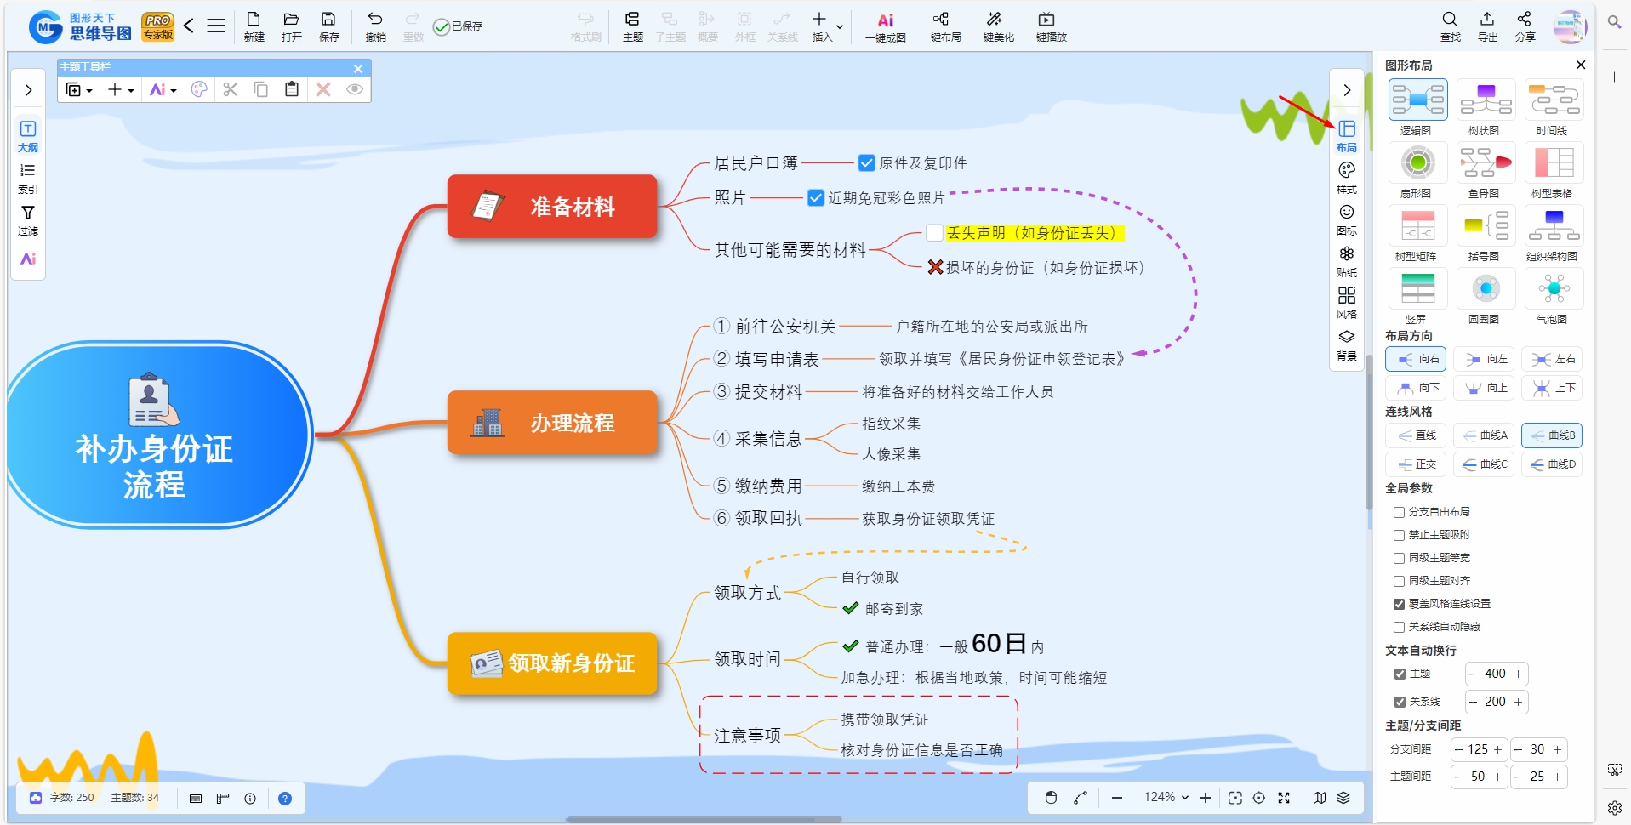
Task: Choose 曲线B connector style
Action: coord(1552,435)
